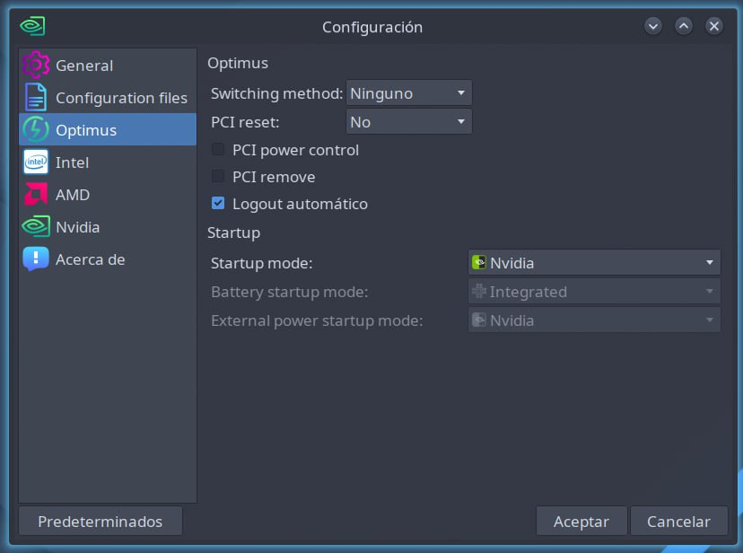Screen dimensions: 743x553
Task: Select the AMD section label
Action: pyautogui.click(x=73, y=195)
